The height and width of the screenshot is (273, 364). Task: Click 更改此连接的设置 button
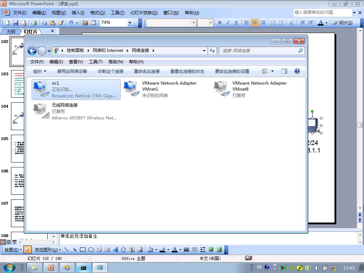coord(232,71)
